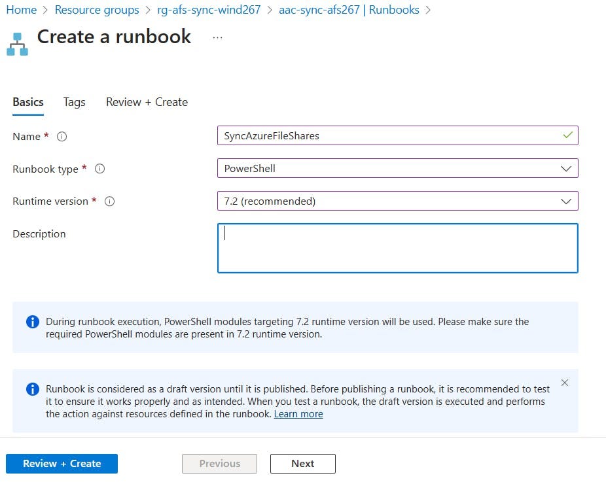The height and width of the screenshot is (484, 606).
Task: Show info tooltip for Name field
Action: pos(62,136)
